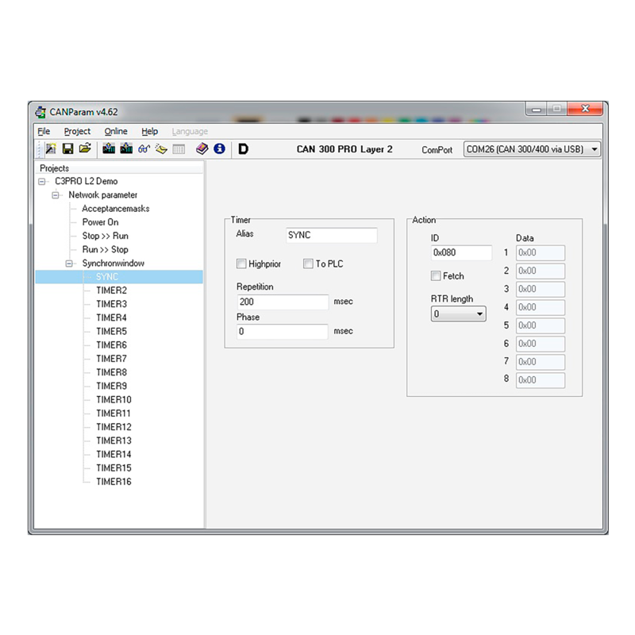Select Synchronwindow tree entry
Image resolution: width=635 pixels, height=635 pixels.
[114, 264]
